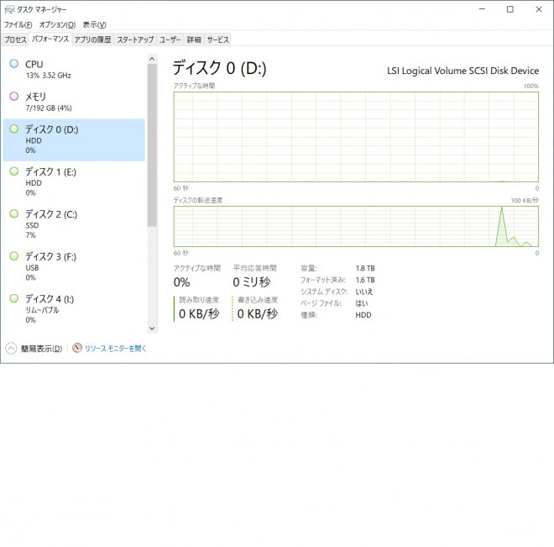Open the スタートアップ tab
554x547 pixels.
(135, 39)
